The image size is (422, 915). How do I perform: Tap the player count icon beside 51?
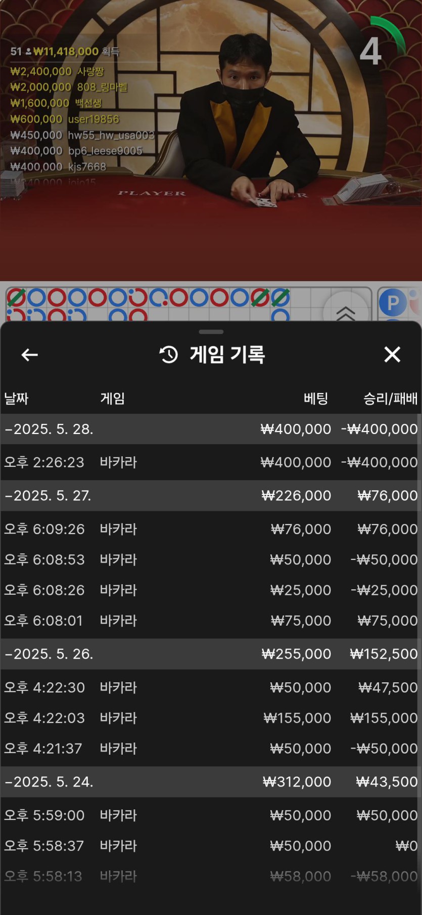pos(28,52)
